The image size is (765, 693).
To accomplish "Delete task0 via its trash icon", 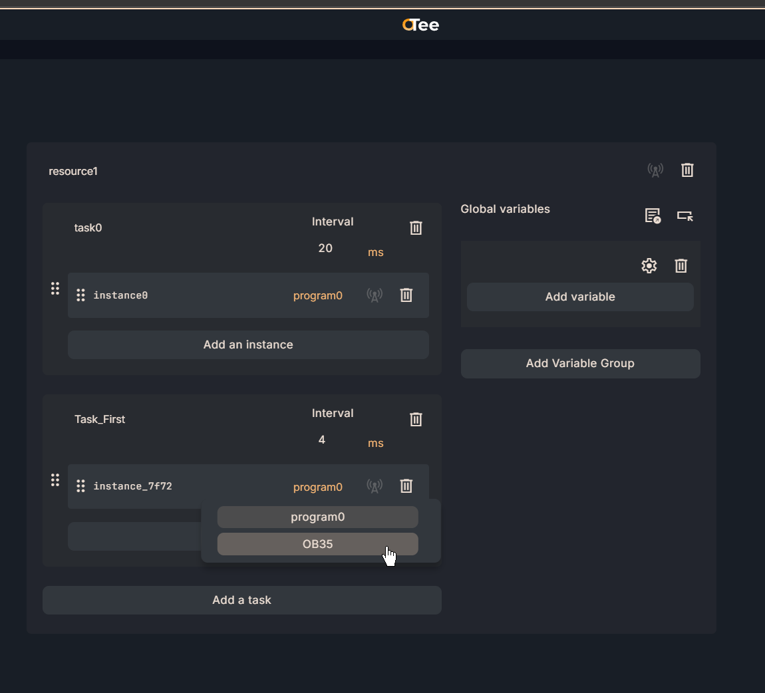I will click(416, 228).
